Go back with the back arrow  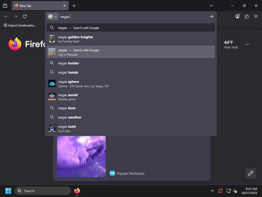6,16
